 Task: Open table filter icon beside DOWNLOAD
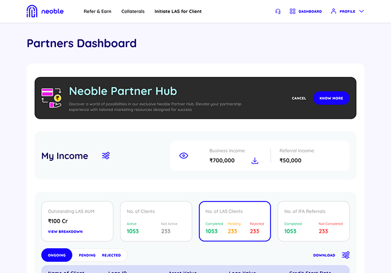click(346, 255)
